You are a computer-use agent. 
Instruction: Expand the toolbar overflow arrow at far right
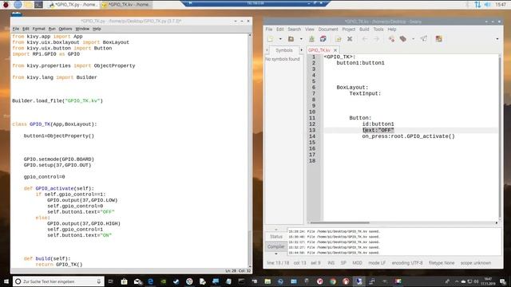tap(497, 39)
